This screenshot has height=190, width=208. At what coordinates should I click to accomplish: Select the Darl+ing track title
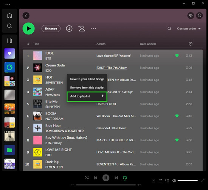[52, 162]
